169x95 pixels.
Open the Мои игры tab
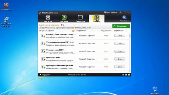click(48, 18)
